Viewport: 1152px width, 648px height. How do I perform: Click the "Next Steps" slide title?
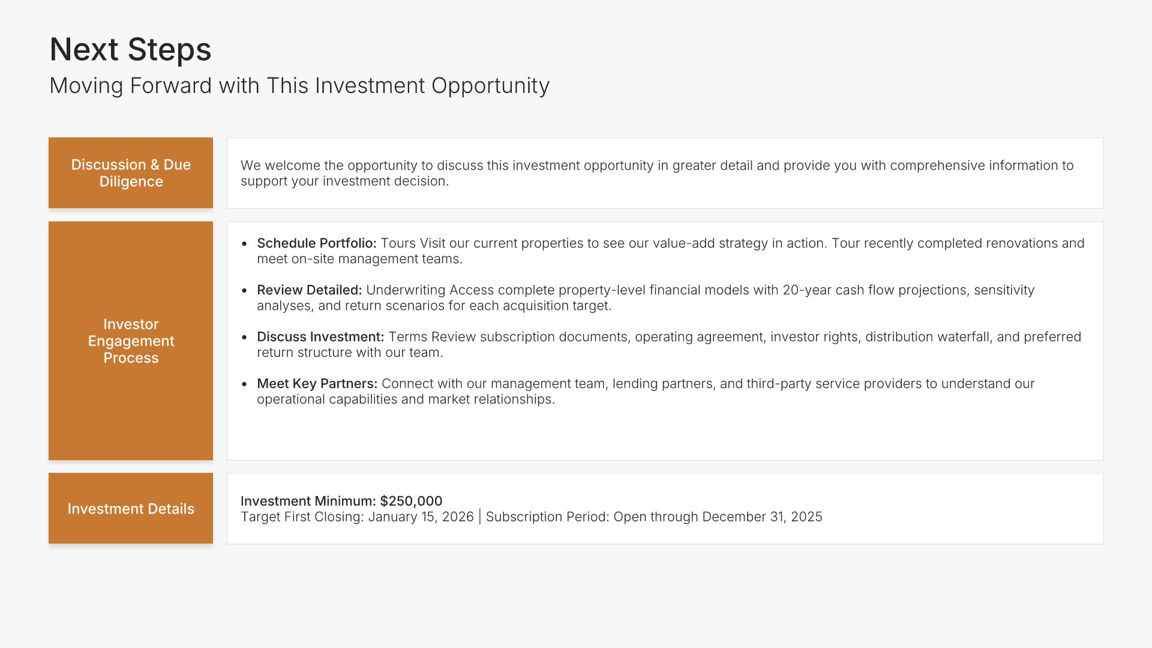[x=130, y=49]
